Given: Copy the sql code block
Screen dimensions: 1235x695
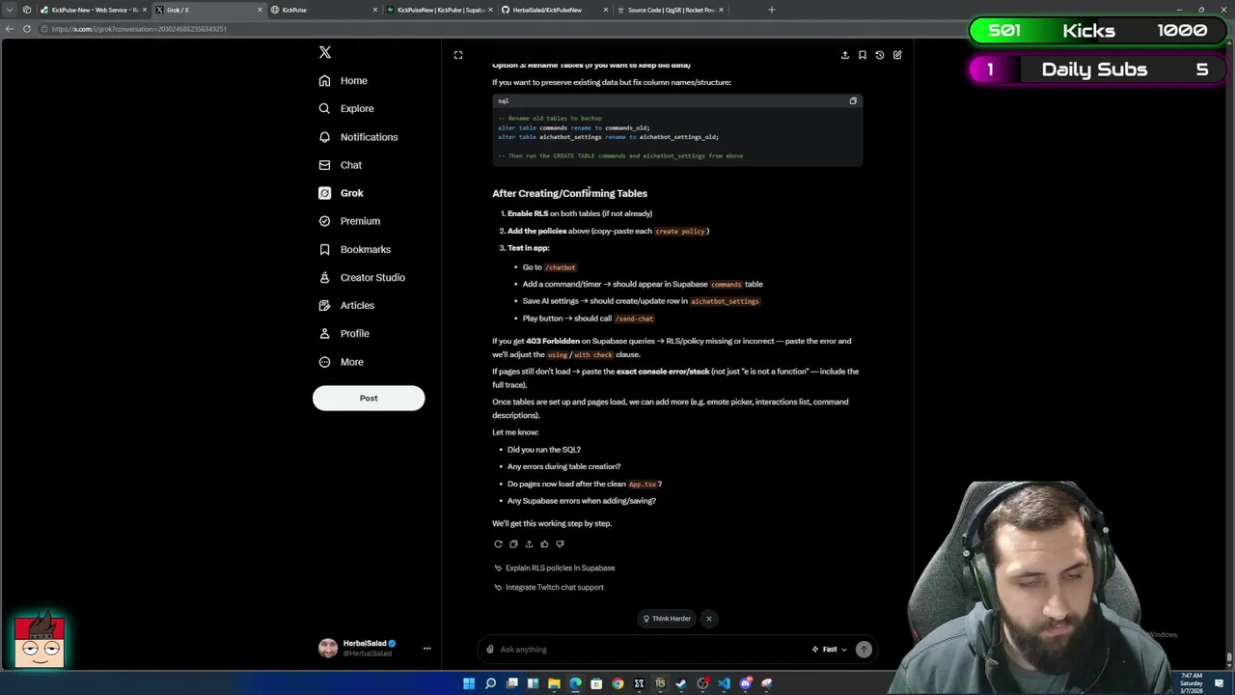Looking at the screenshot, I should (853, 100).
